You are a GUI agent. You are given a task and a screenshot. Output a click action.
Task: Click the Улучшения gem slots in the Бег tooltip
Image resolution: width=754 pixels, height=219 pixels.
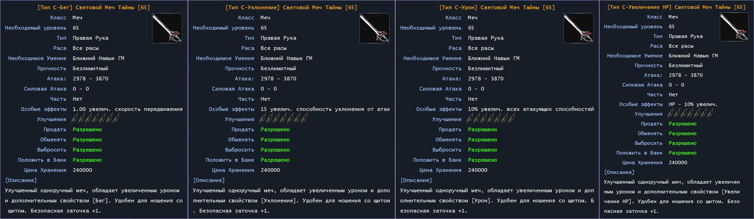(x=97, y=119)
